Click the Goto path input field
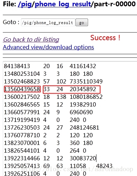Screen dimensions: 137x176 coord(48,22)
